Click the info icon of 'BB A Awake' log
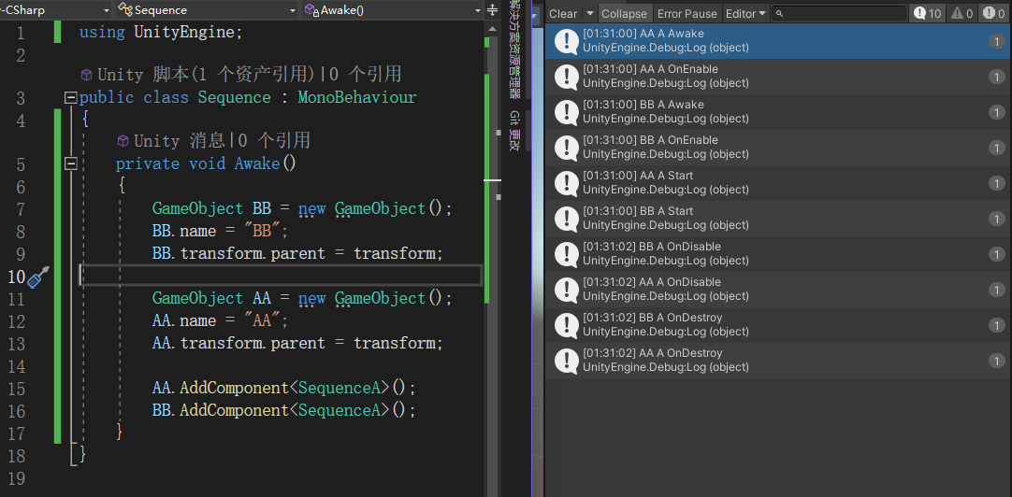 point(567,112)
